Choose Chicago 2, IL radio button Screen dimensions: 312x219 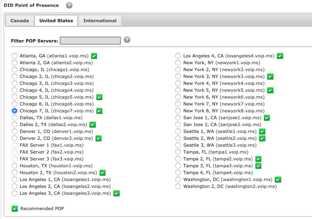(x=15, y=76)
